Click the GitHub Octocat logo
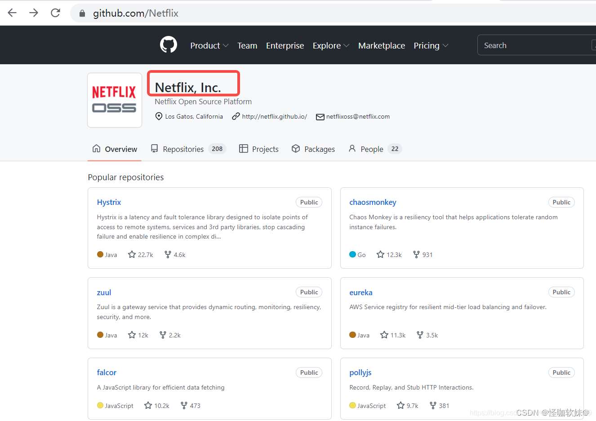Viewport: 596px width, 421px height. (x=169, y=45)
